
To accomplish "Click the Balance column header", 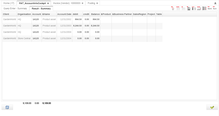I will pos(95,14).
